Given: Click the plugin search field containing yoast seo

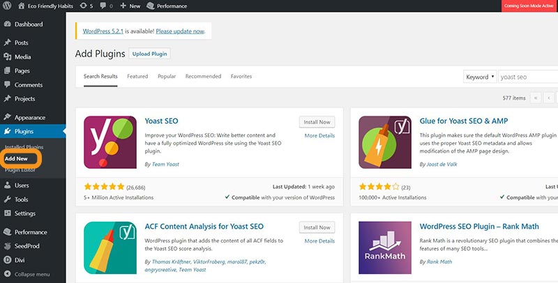Looking at the screenshot, I should pyautogui.click(x=528, y=77).
